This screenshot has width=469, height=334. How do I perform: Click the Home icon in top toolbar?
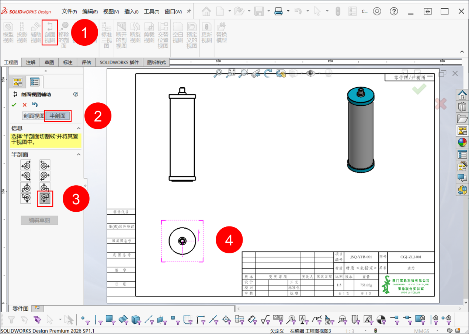[x=206, y=11]
